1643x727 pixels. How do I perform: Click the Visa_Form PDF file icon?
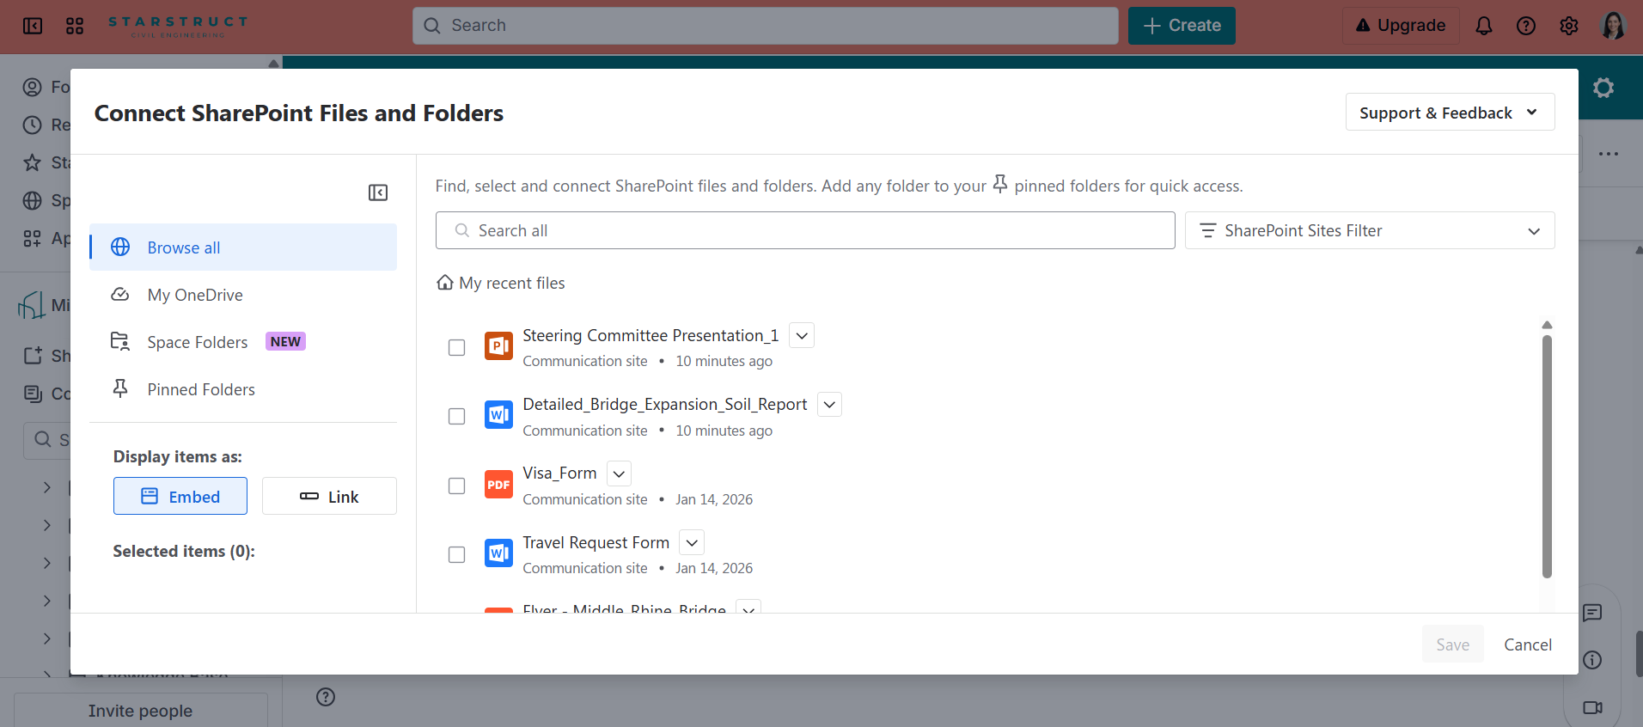pyautogui.click(x=498, y=485)
